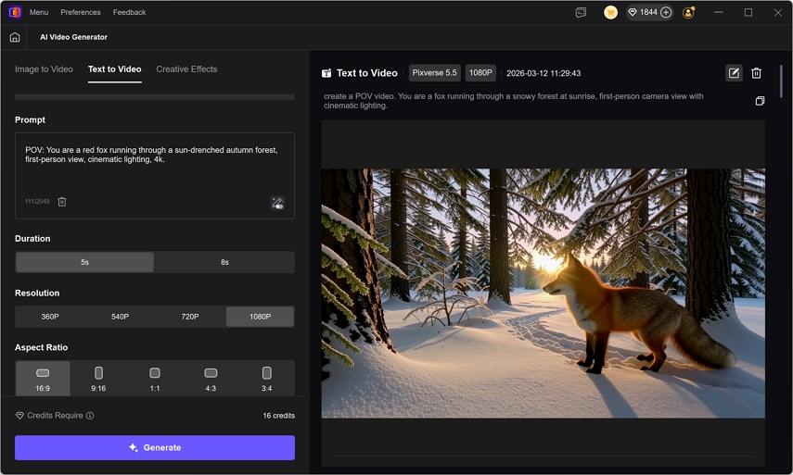793x475 pixels.
Task: Open the message center icon
Action: pos(582,12)
